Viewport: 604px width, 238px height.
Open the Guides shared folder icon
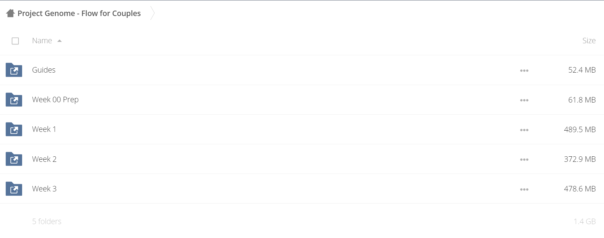(x=14, y=70)
